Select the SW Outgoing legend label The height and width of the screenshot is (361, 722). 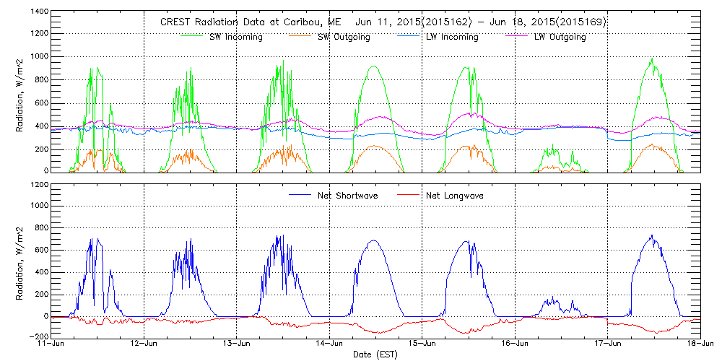[x=344, y=37]
